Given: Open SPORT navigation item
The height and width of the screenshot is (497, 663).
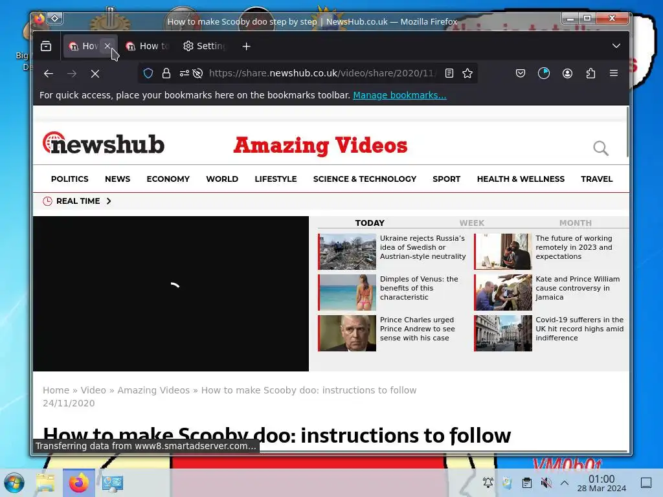Looking at the screenshot, I should [x=447, y=179].
